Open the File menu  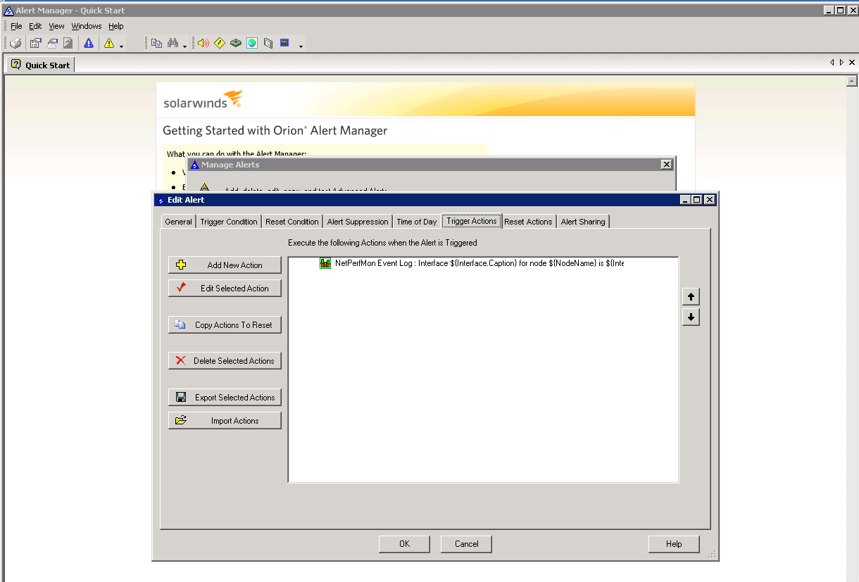coord(16,26)
